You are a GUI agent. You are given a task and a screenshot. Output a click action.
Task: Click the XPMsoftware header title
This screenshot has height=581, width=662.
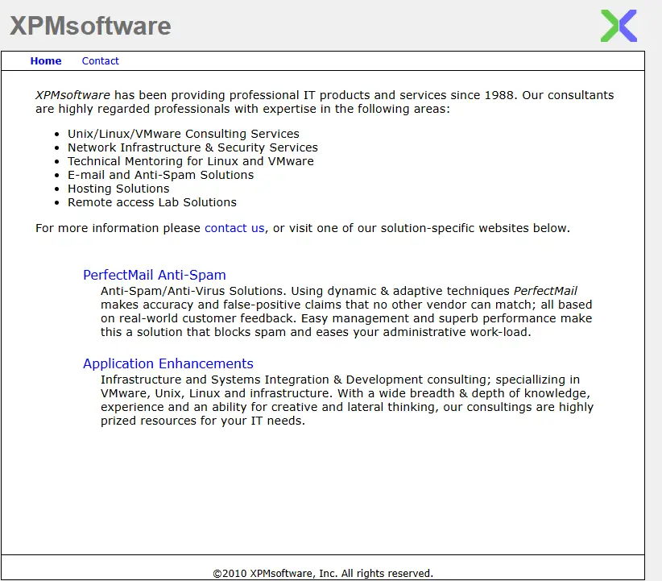[90, 26]
